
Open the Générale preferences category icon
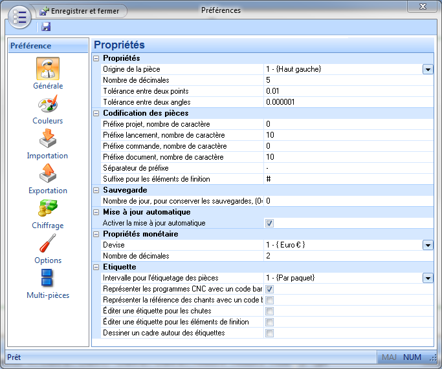pos(48,69)
